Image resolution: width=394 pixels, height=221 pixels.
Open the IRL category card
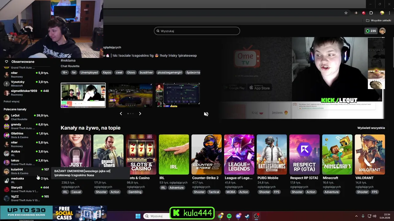tap(174, 154)
